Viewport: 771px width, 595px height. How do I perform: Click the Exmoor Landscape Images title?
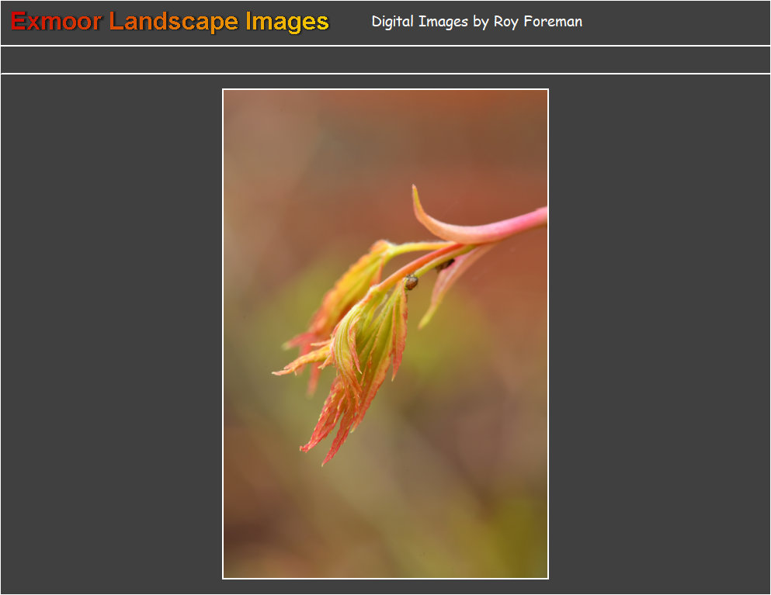[x=170, y=22]
